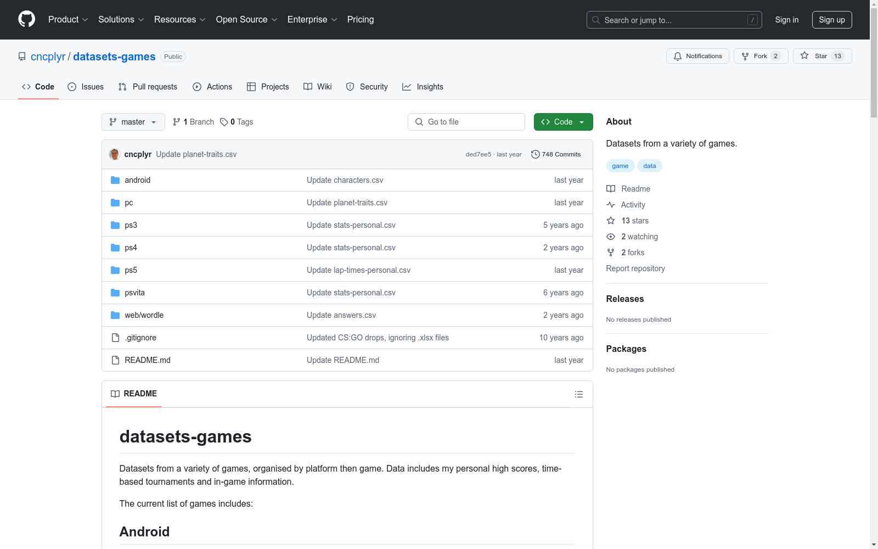Open the ps5 folder
The image size is (878, 549).
[x=131, y=270]
